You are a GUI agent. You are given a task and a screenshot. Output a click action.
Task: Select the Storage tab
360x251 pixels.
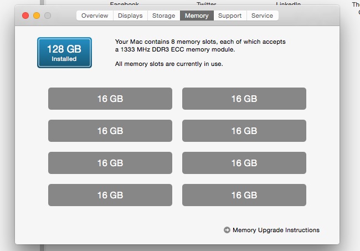point(163,16)
